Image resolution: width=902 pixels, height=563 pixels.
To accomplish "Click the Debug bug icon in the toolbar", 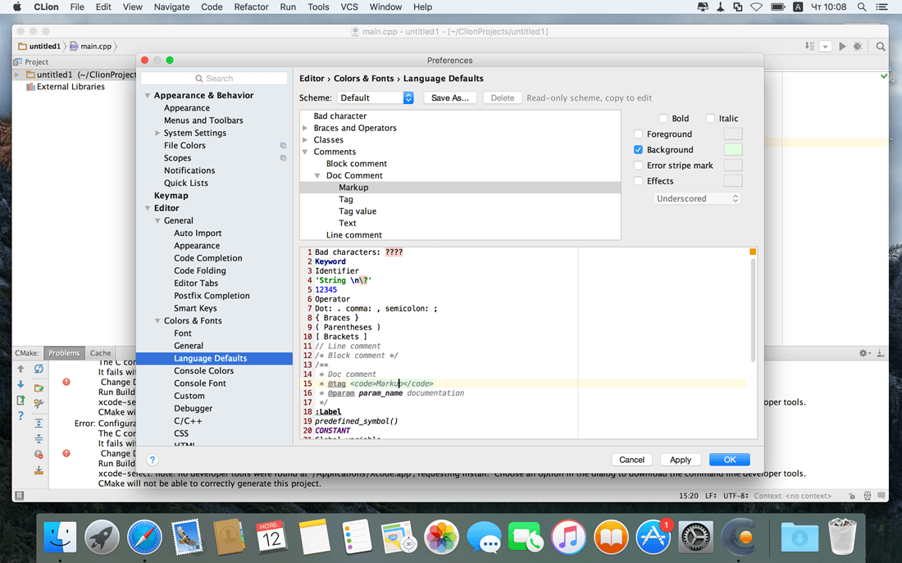I will [x=858, y=47].
